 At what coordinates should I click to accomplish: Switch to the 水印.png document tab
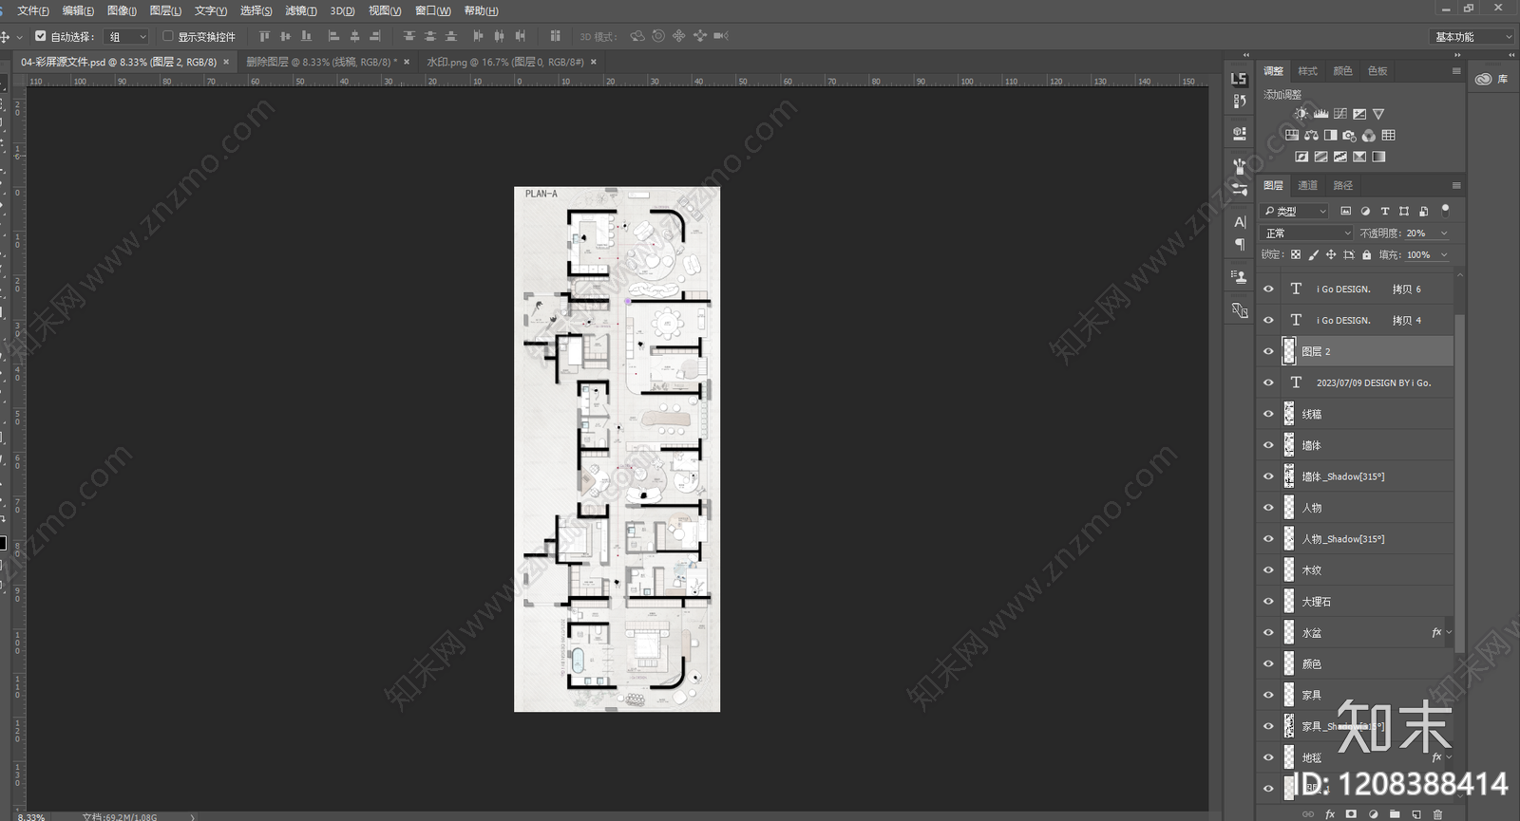pyautogui.click(x=511, y=62)
